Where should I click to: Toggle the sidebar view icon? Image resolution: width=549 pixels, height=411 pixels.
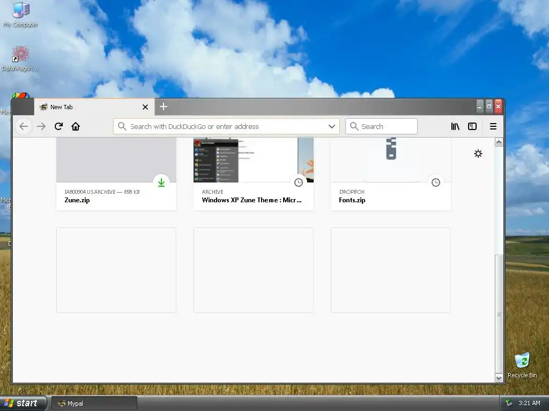472,126
